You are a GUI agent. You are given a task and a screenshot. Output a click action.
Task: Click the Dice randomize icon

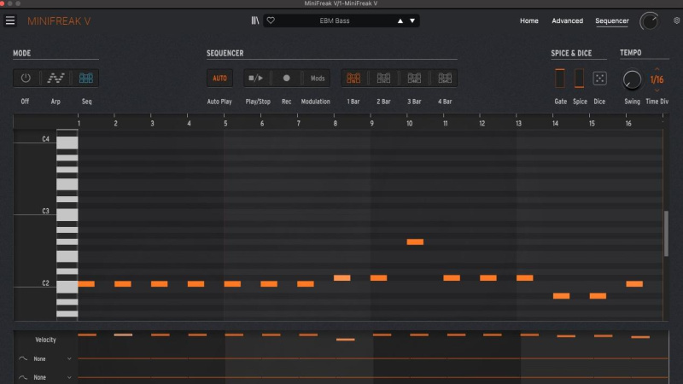point(600,79)
